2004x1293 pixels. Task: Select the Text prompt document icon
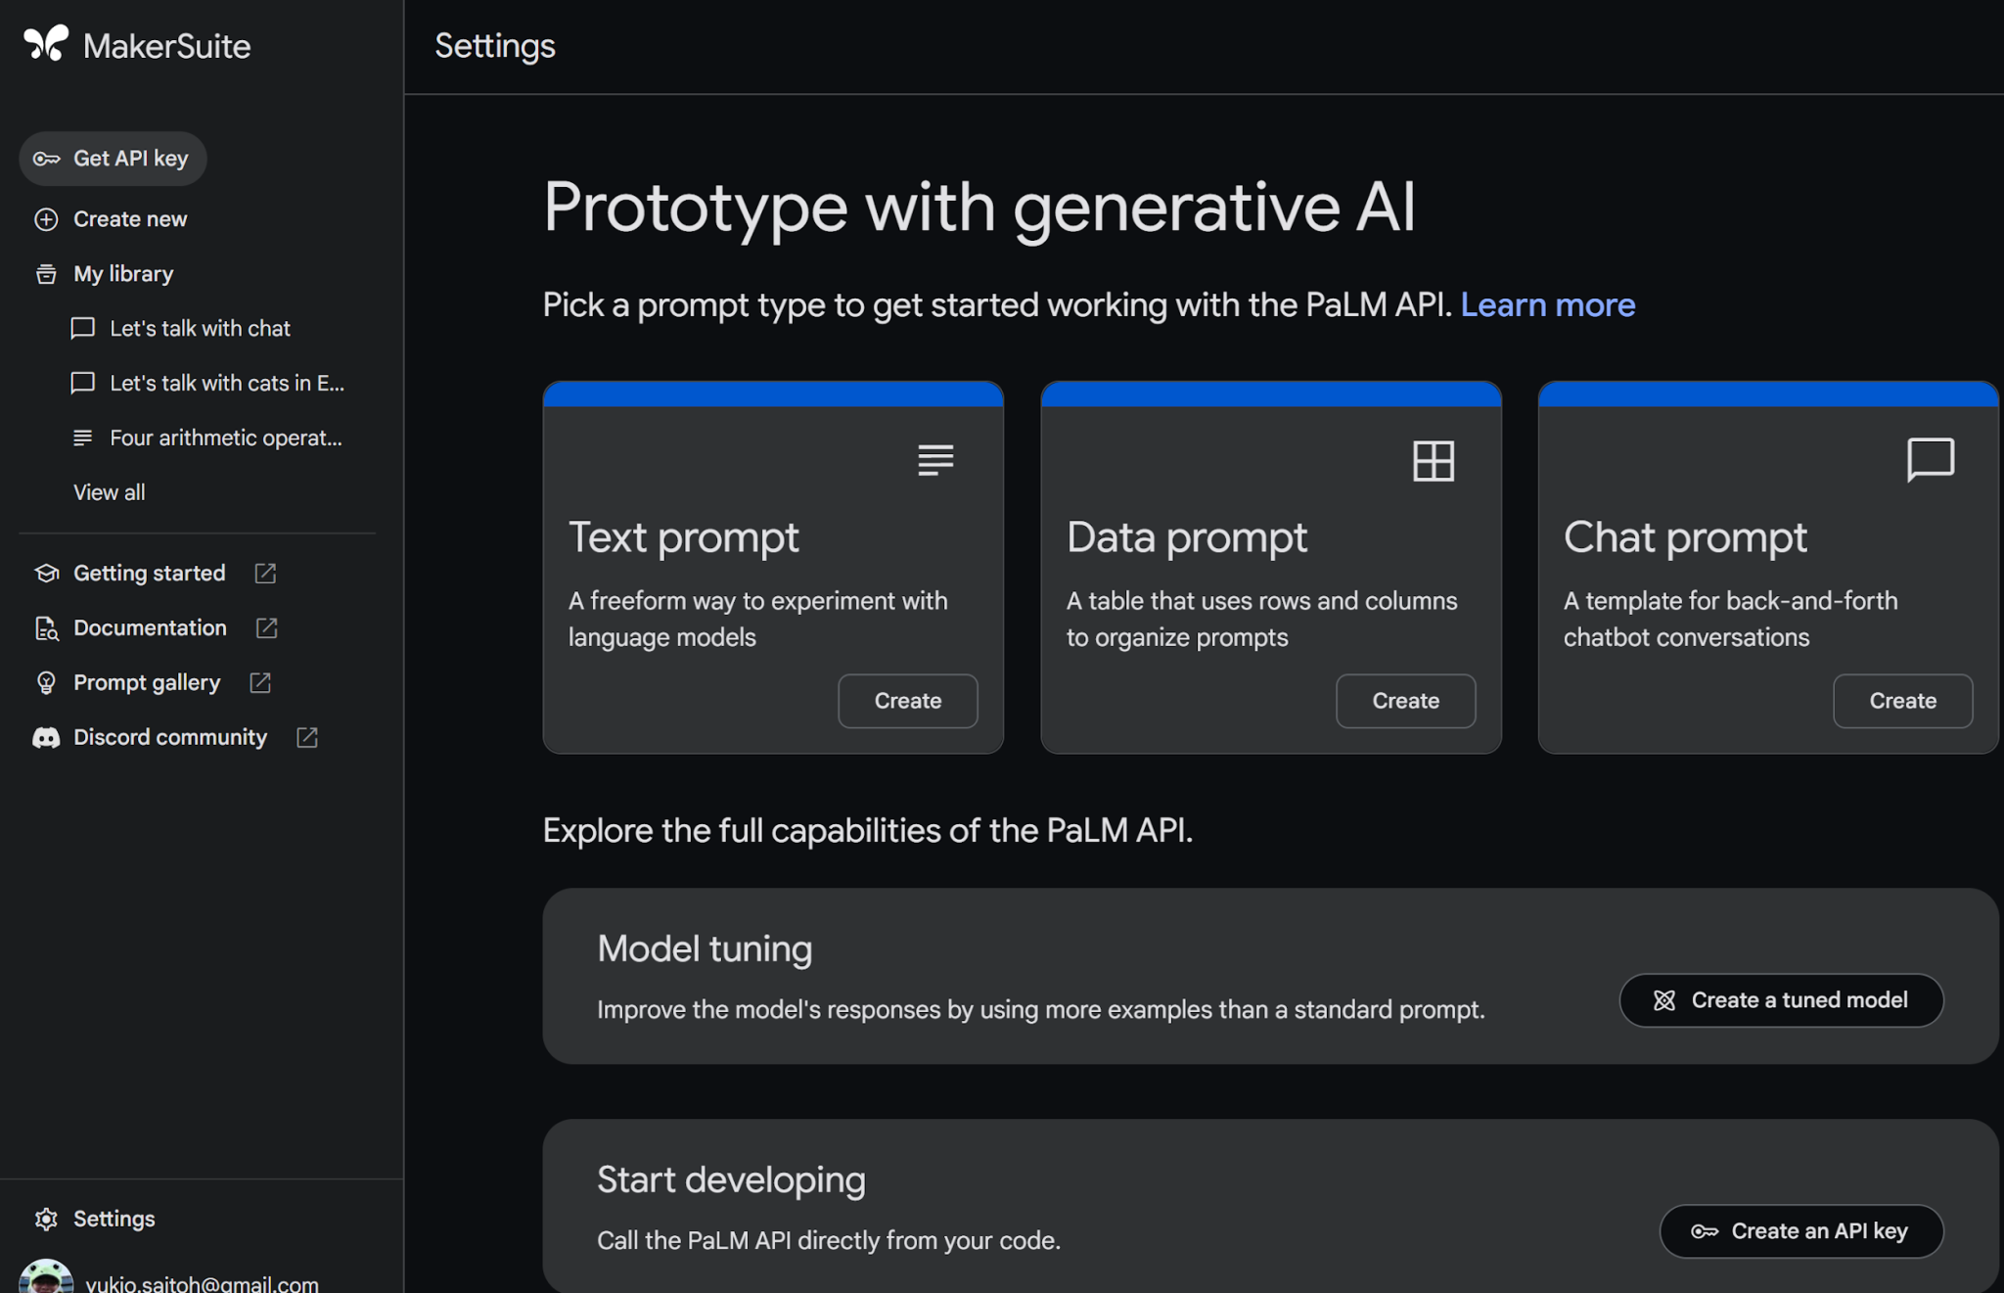coord(935,460)
